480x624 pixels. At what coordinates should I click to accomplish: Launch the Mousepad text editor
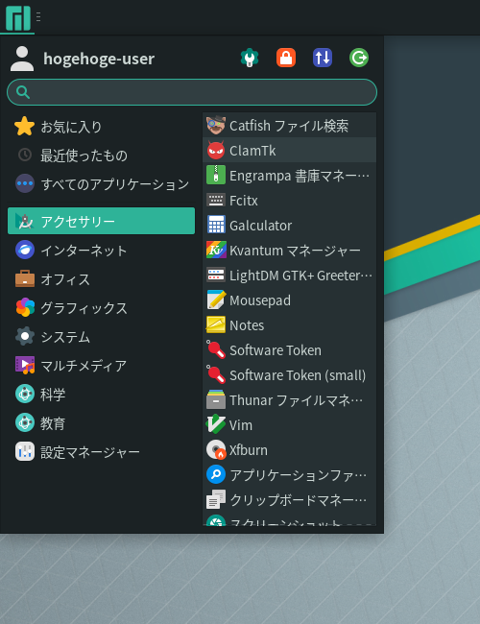click(x=289, y=300)
